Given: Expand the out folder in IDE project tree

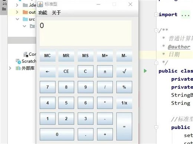Looking at the screenshot, I should [x=17, y=12].
